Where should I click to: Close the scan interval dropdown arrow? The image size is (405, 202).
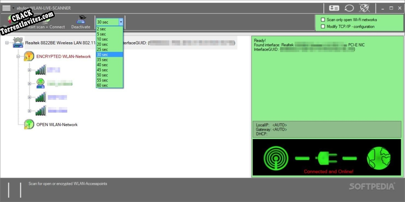(121, 21)
